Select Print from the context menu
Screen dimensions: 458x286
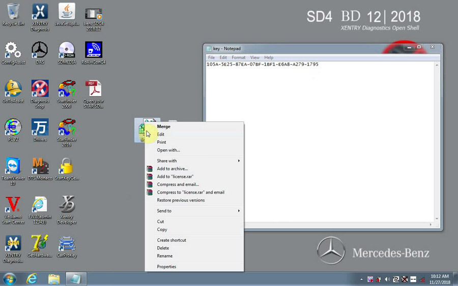pos(194,142)
